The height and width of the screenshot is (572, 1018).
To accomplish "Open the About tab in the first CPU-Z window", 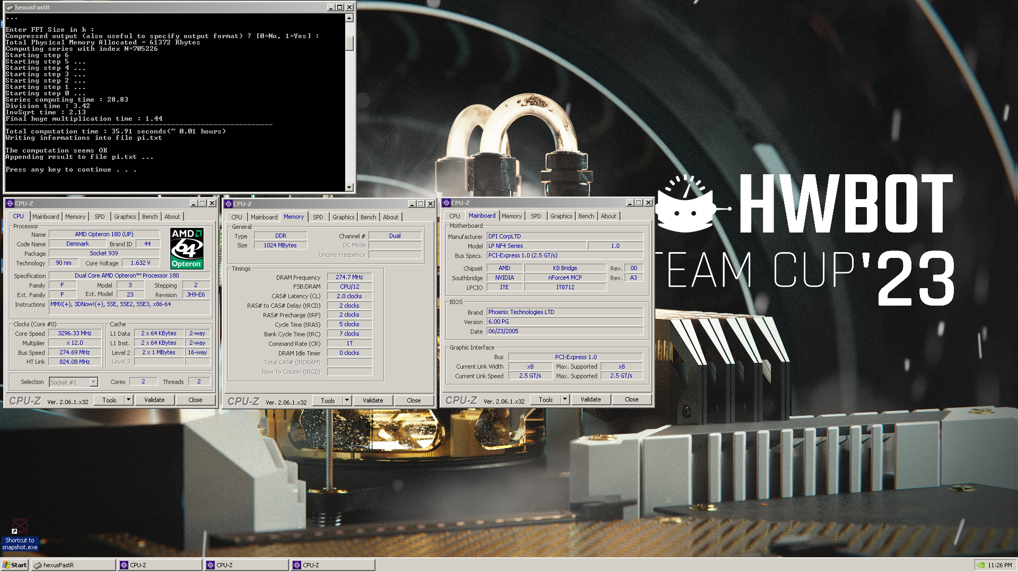I will click(x=172, y=217).
